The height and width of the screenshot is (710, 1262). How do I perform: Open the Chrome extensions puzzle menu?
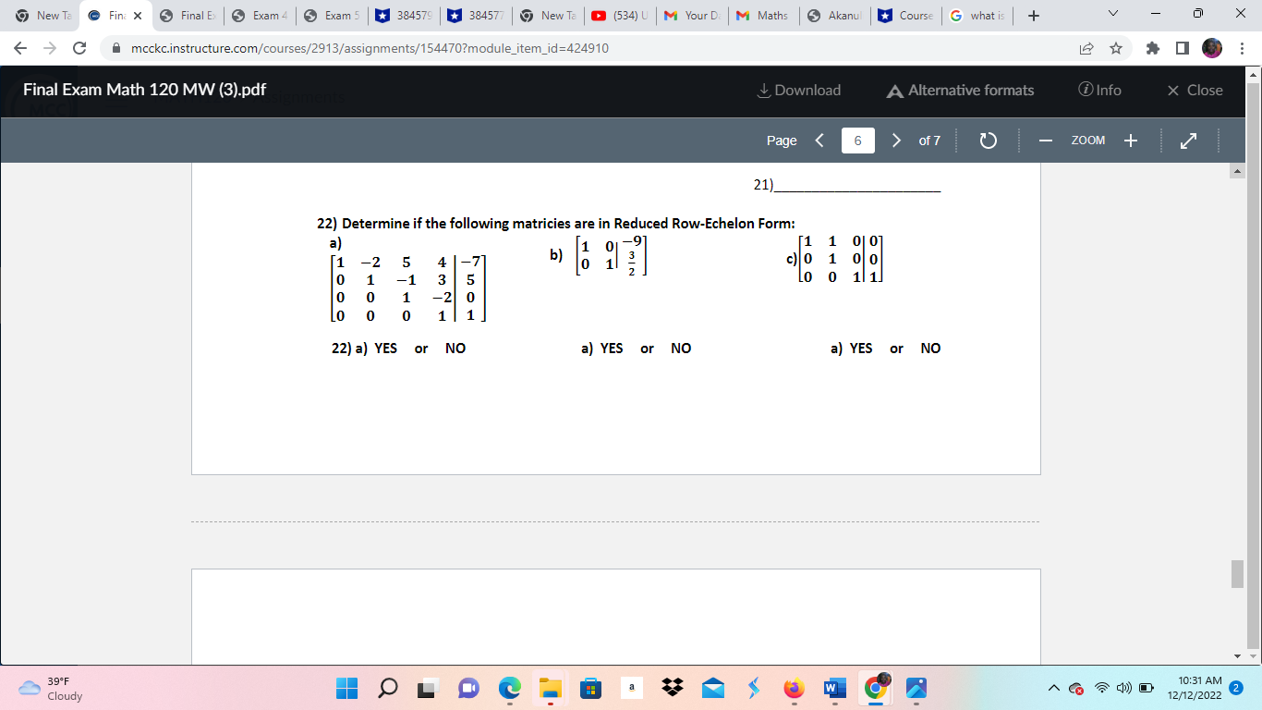[1152, 47]
